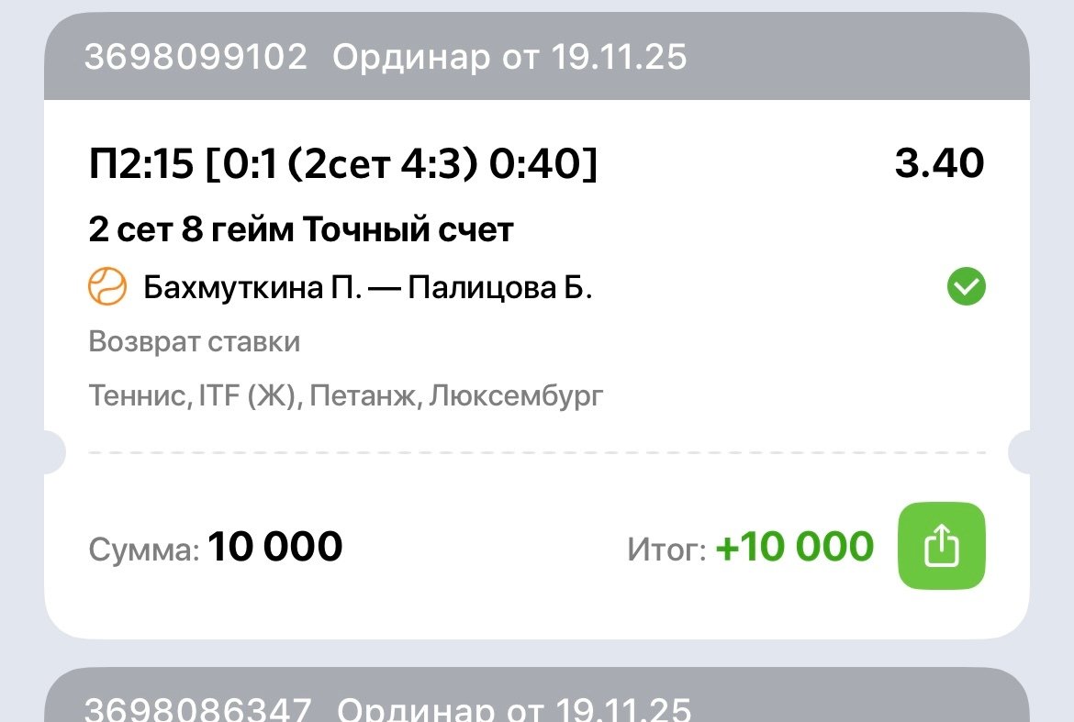Open tournament line Теннис, ITF (Ж), Петанж
Viewport: 1074px width, 722px height.
346,396
